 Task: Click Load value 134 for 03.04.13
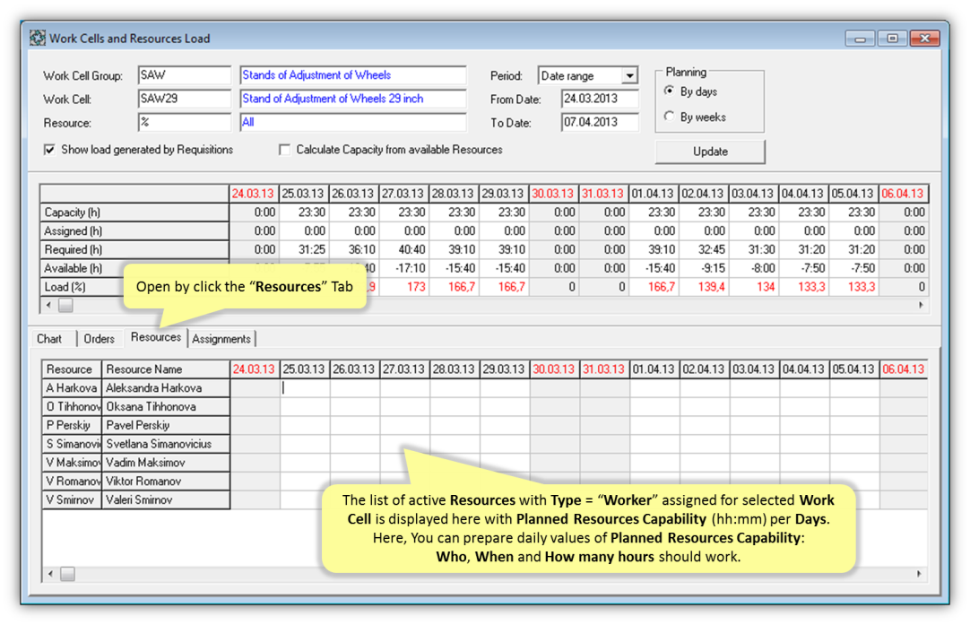click(x=753, y=287)
